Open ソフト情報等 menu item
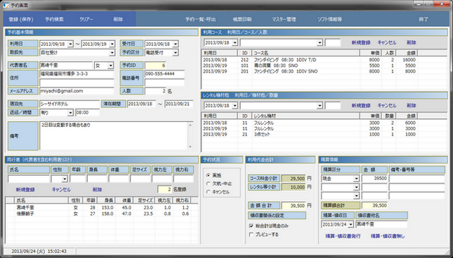 329,19
